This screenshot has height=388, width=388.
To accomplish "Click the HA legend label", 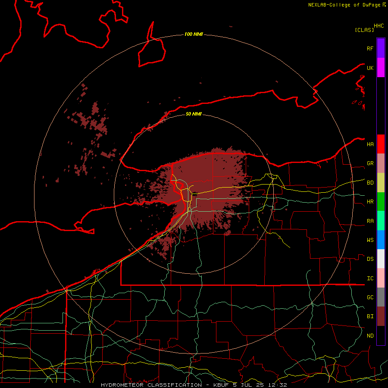I will point(370,144).
